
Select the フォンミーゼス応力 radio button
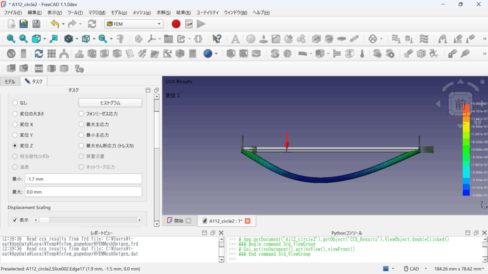pos(81,114)
